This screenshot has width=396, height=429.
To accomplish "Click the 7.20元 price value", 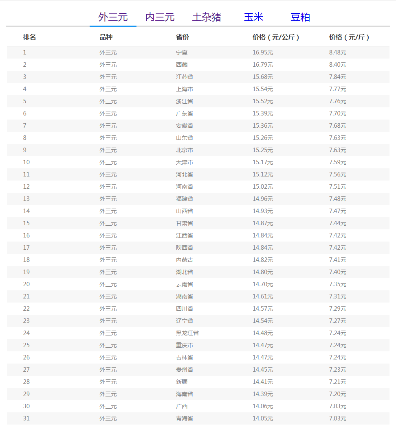I will (x=338, y=394).
